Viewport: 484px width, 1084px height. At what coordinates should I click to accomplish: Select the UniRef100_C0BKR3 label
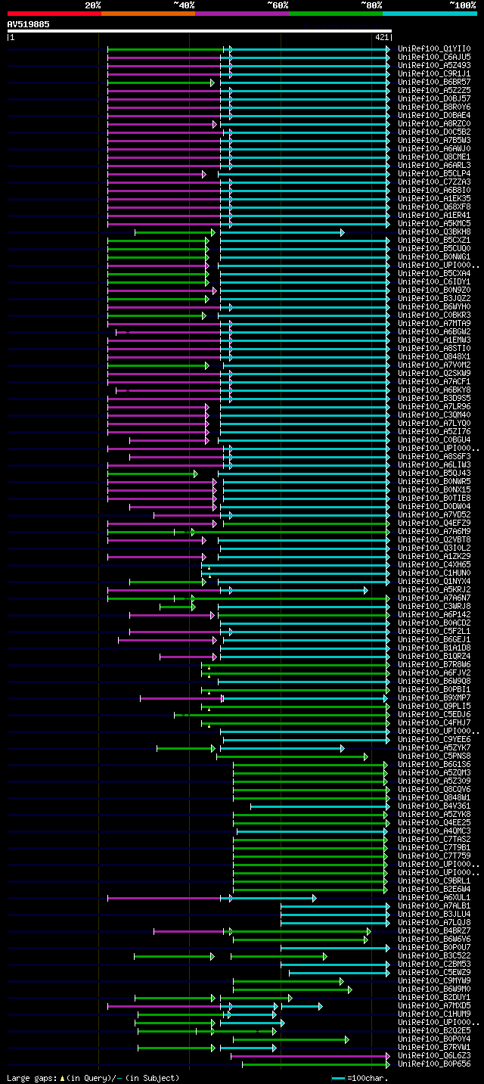(434, 315)
